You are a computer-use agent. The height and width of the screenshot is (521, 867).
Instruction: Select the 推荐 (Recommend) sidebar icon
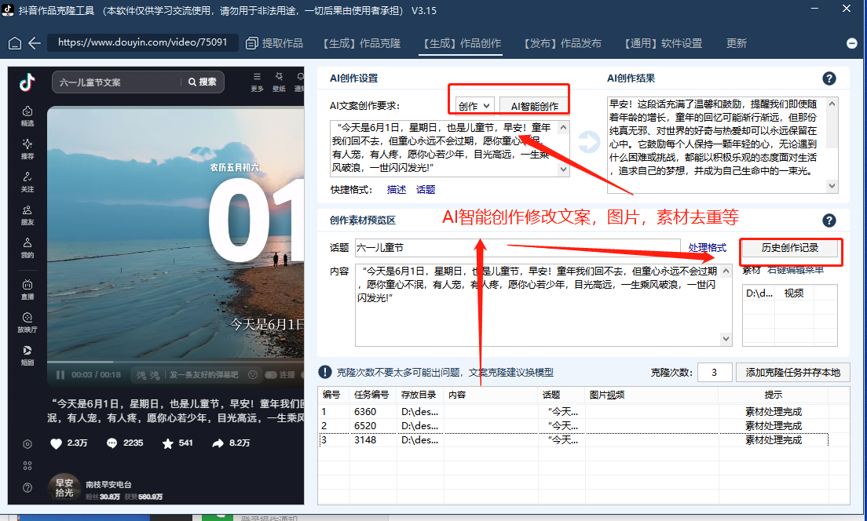pyautogui.click(x=26, y=150)
